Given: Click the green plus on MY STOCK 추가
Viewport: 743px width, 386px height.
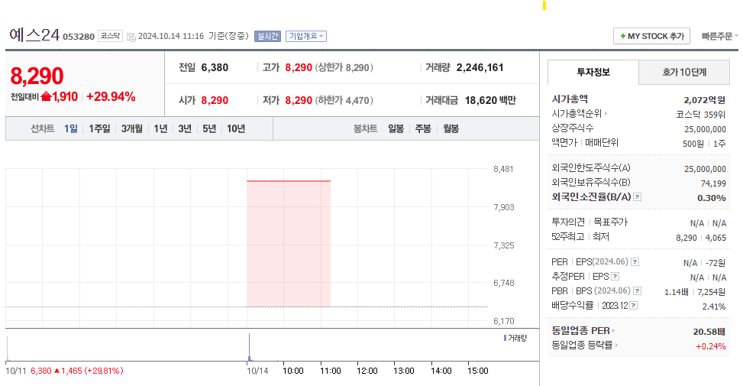Looking at the screenshot, I should click(x=622, y=36).
